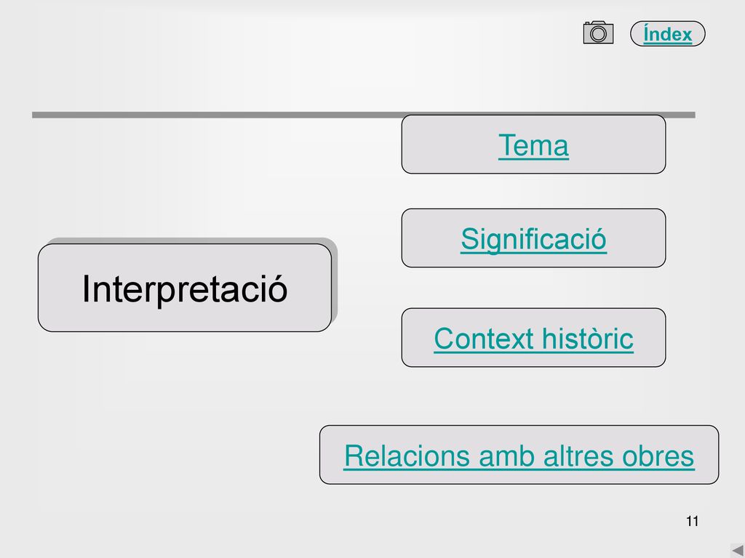Click the Relacions amb altres obres box

tap(519, 455)
